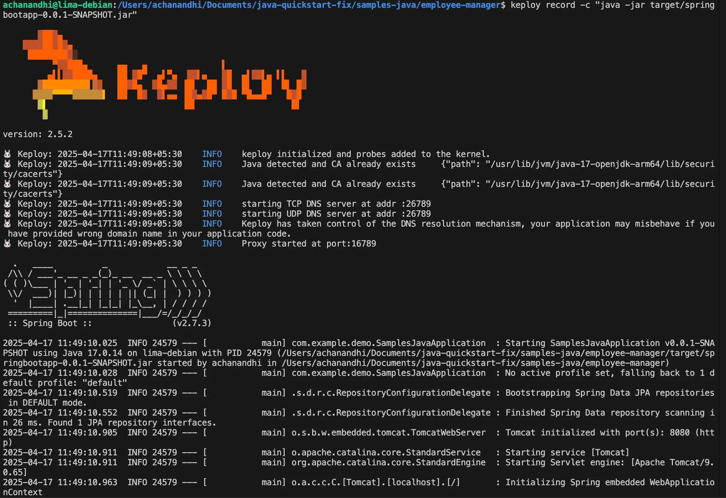Click the '(v2.7.3)' version text
This screenshot has width=726, height=498.
click(x=192, y=323)
